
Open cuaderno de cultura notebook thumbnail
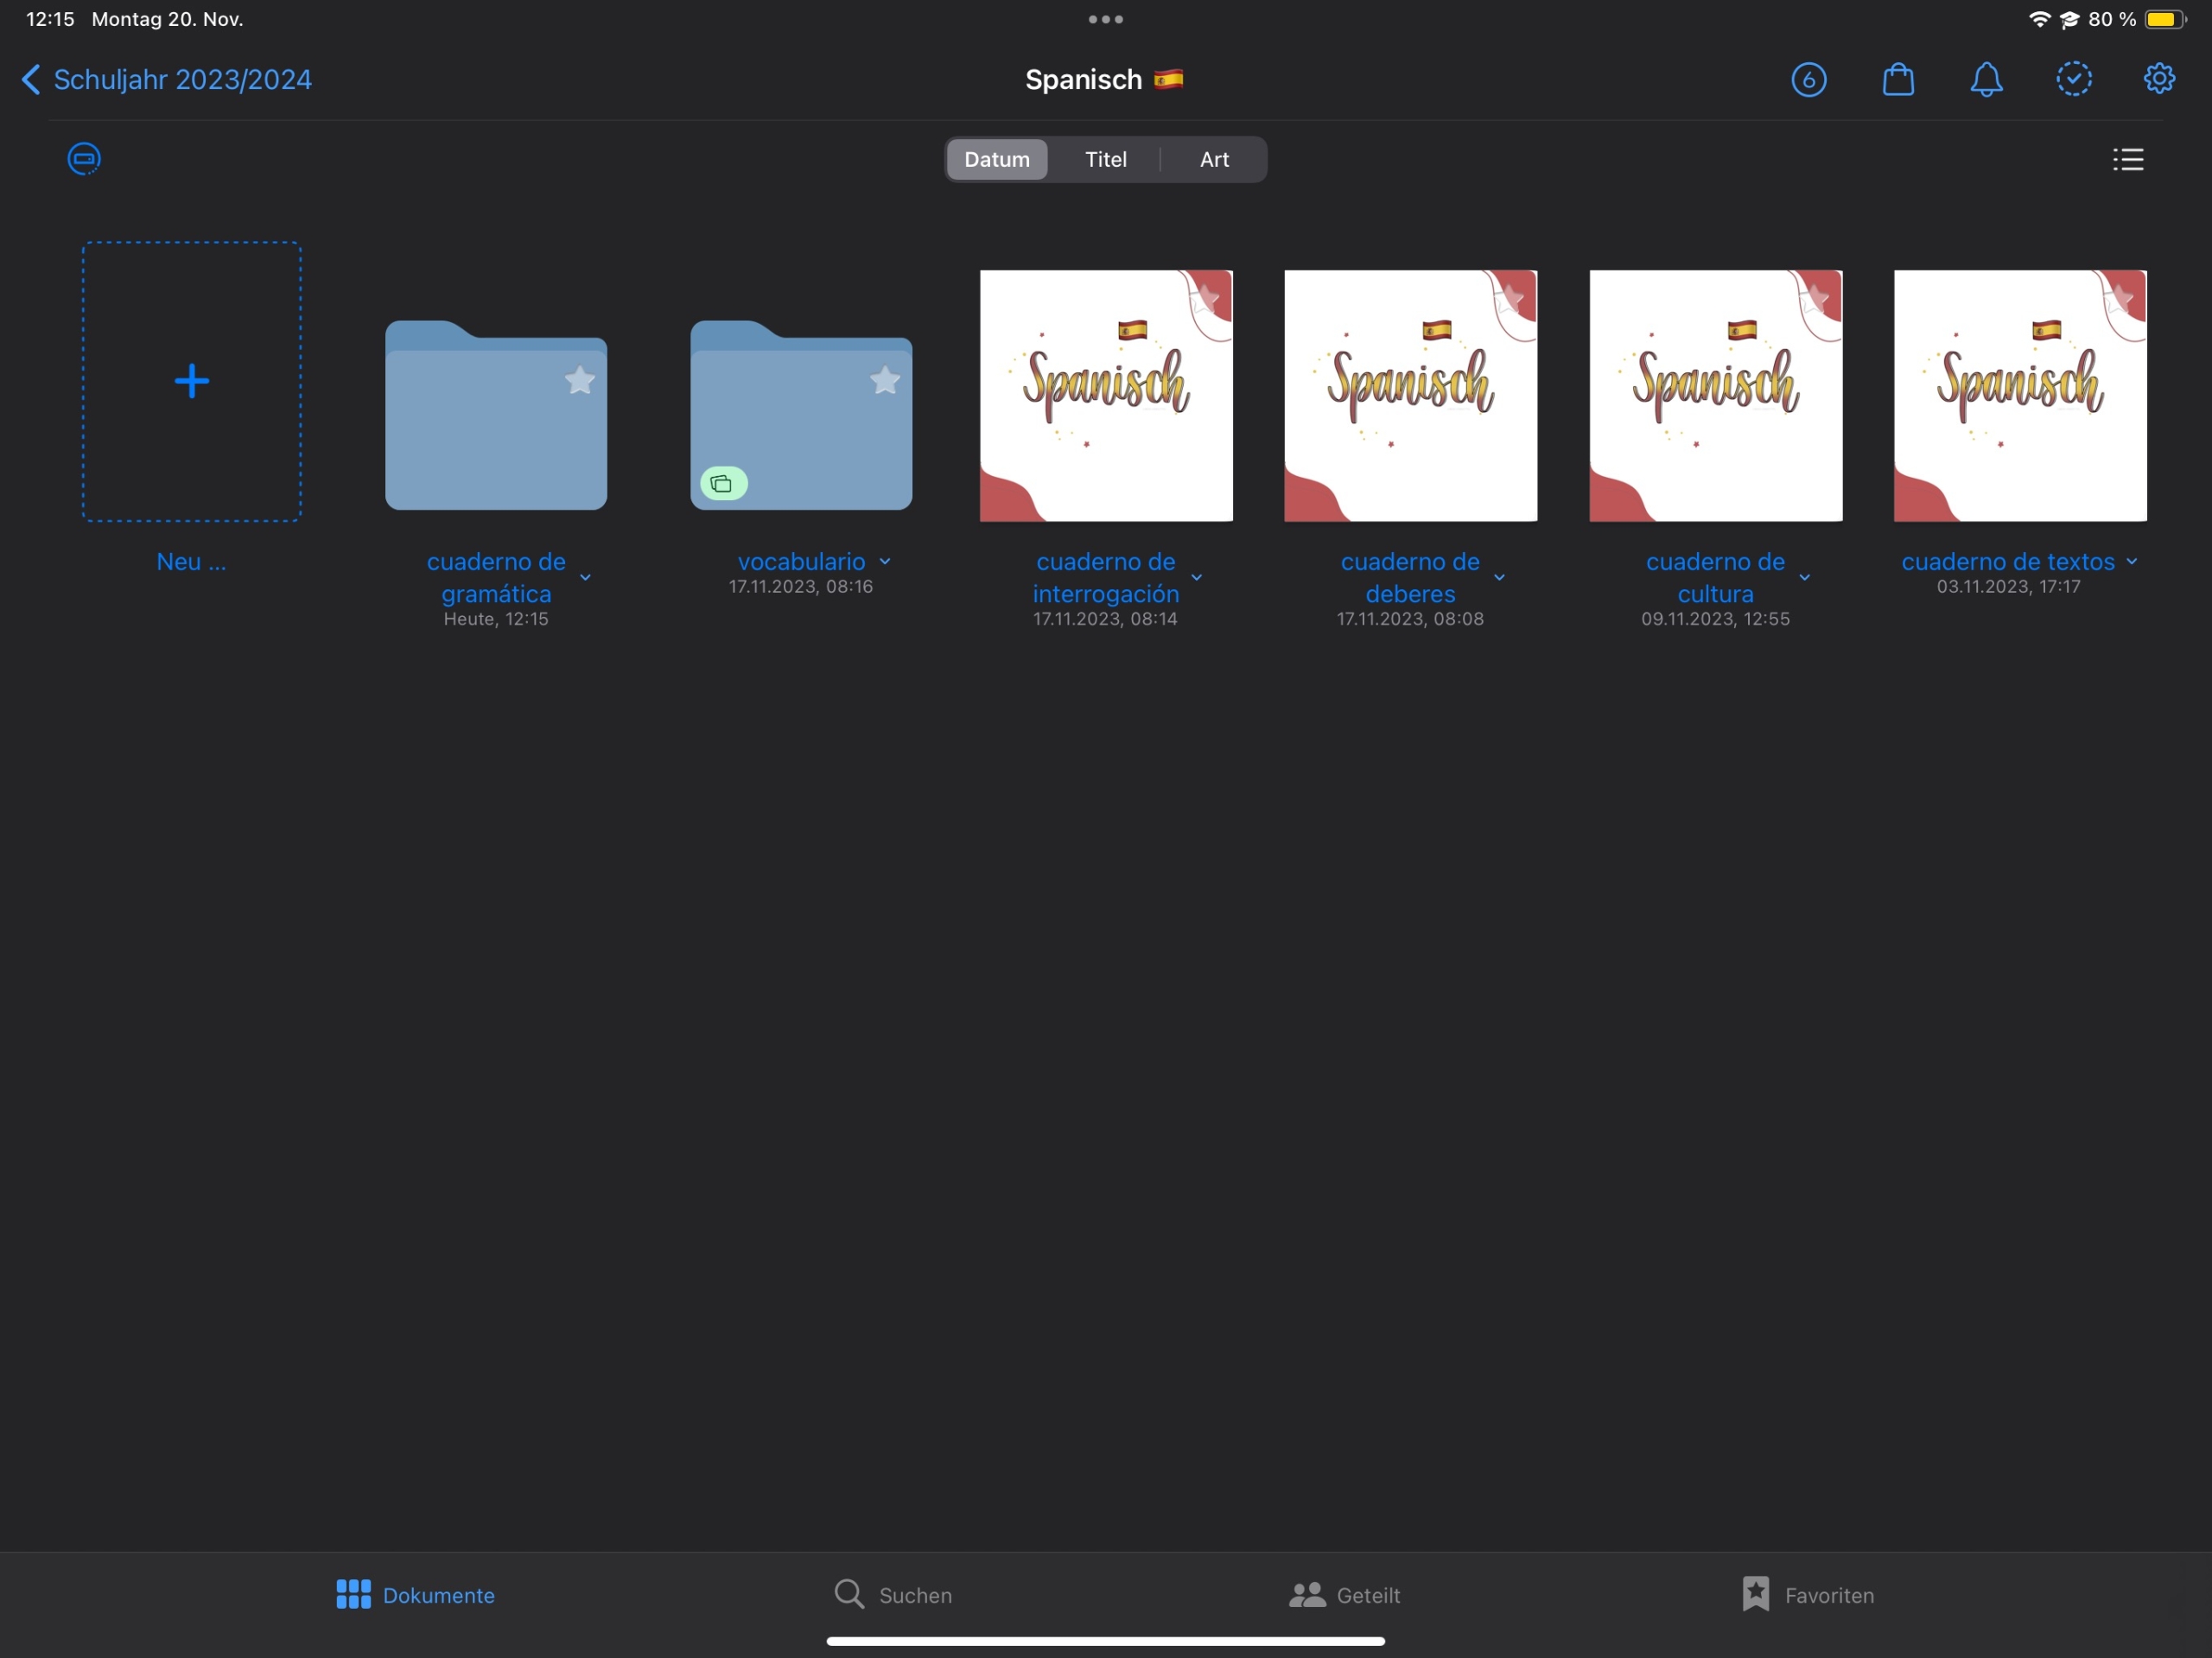pyautogui.click(x=1715, y=396)
